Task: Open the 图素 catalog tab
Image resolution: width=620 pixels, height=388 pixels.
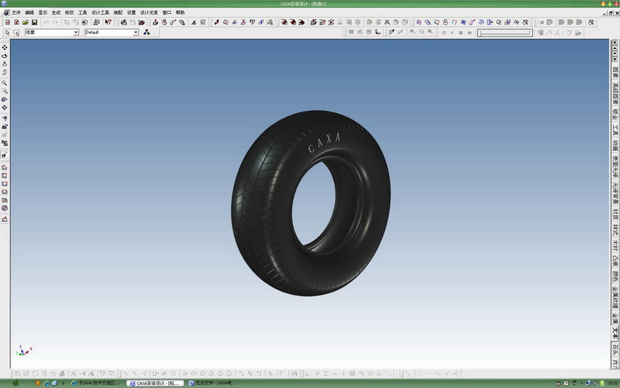Action: point(615,71)
